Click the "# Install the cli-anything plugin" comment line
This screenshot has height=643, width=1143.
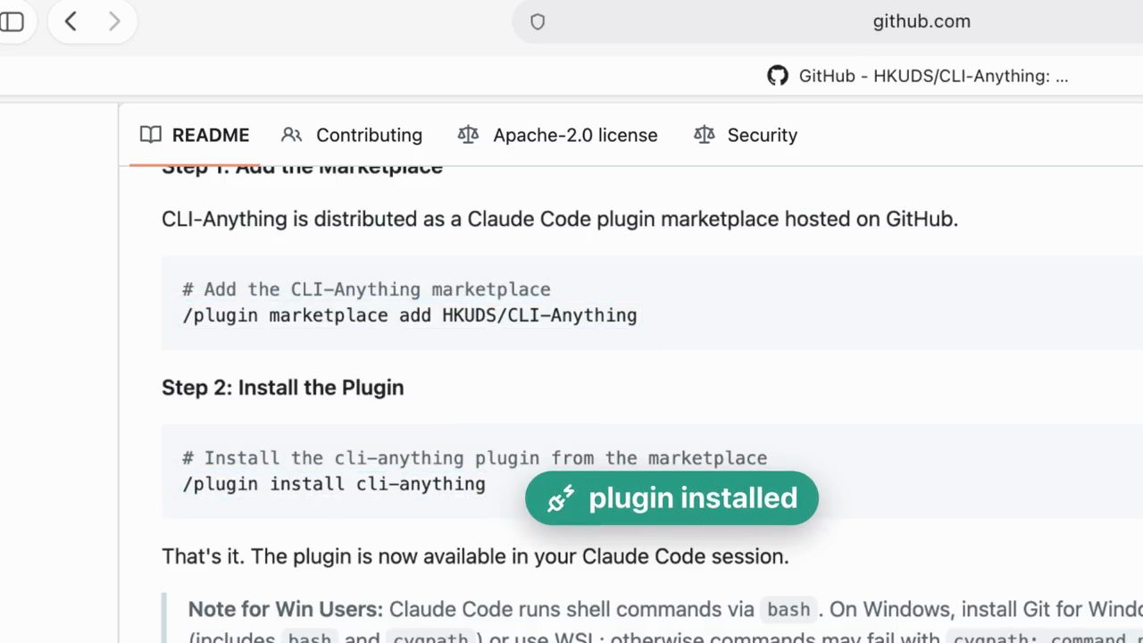(474, 458)
